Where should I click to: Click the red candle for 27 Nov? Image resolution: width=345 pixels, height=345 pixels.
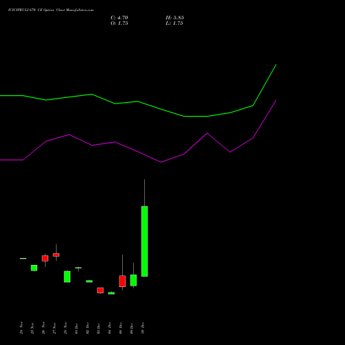tap(56, 255)
